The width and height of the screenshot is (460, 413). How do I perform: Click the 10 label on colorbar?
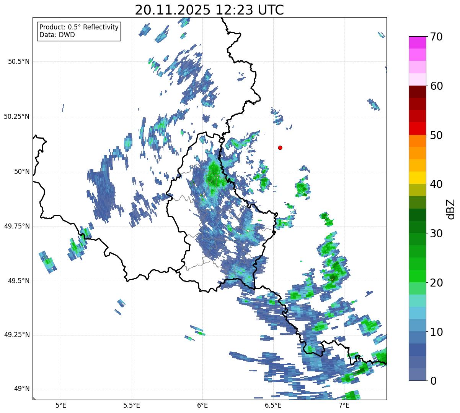[x=437, y=332]
